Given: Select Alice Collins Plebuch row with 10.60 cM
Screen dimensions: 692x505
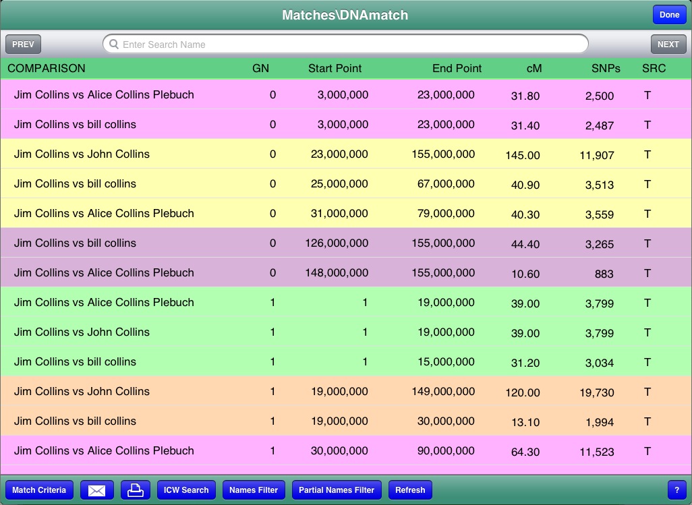Looking at the screenshot, I should 346,272.
